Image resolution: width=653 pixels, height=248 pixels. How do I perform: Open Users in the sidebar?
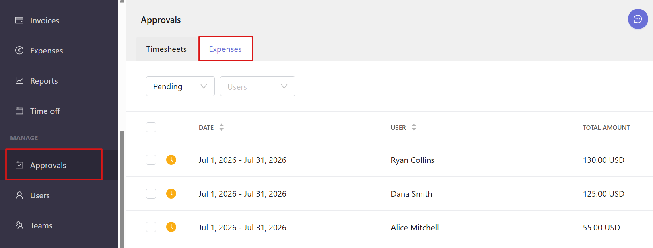[x=59, y=195]
